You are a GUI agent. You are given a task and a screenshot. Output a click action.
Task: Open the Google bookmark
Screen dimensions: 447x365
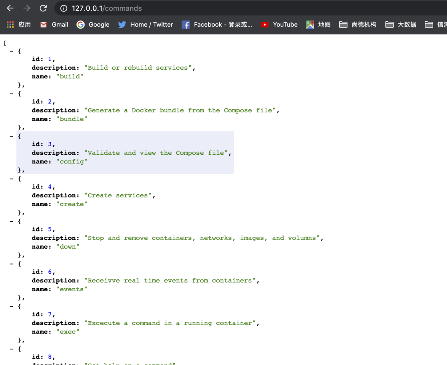(93, 24)
